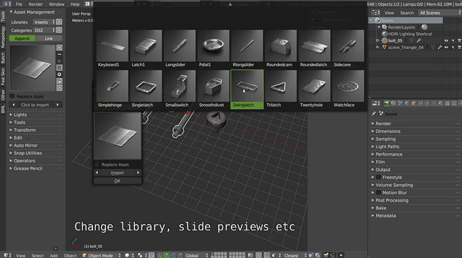Select the Roundedcam asset thumbnail
This screenshot has height=258, width=462.
click(x=281, y=49)
